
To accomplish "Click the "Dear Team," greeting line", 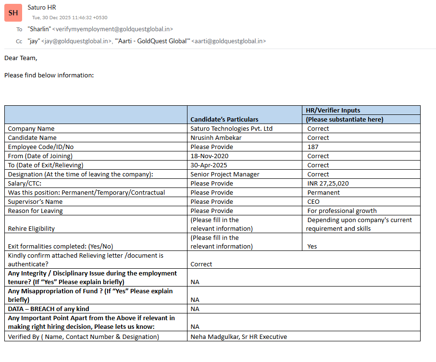I will [21, 58].
